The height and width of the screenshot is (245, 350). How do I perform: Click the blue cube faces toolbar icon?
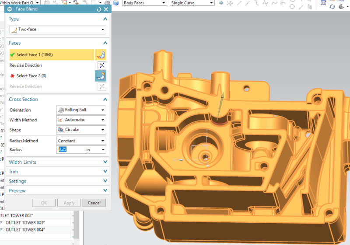[115, 3]
